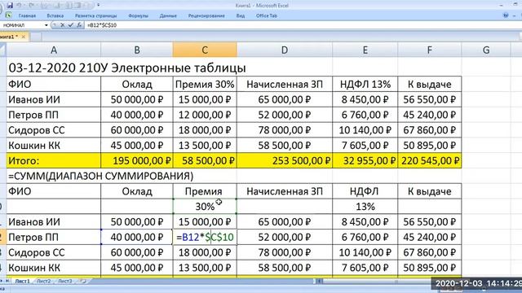
Task: Redo via the quick access toolbar arrow
Action: tap(32, 6)
